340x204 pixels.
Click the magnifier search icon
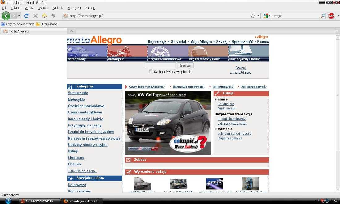(x=323, y=16)
